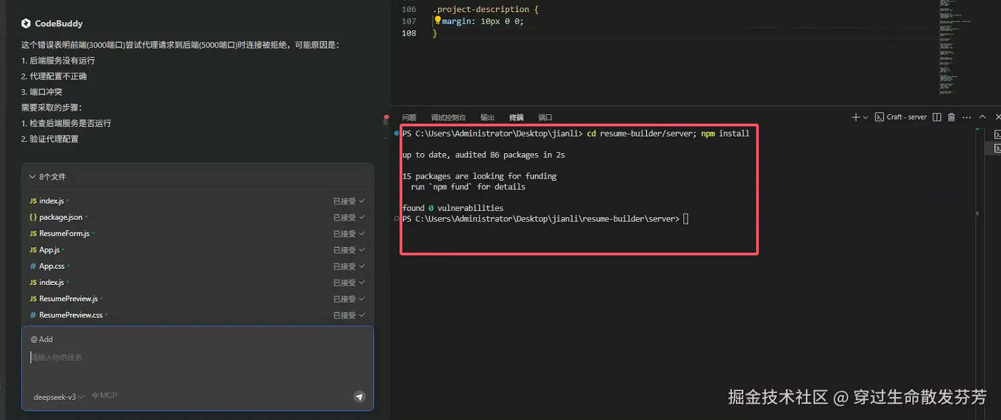This screenshot has width=1001, height=420.
Task: Open ResumeForm.js in the changed files list
Action: point(64,233)
